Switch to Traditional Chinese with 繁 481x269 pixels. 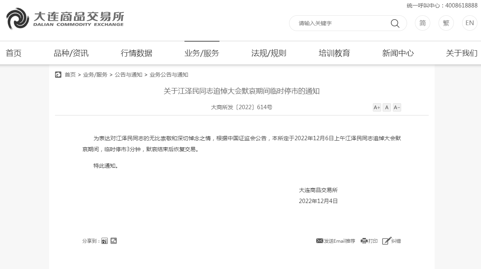point(446,23)
